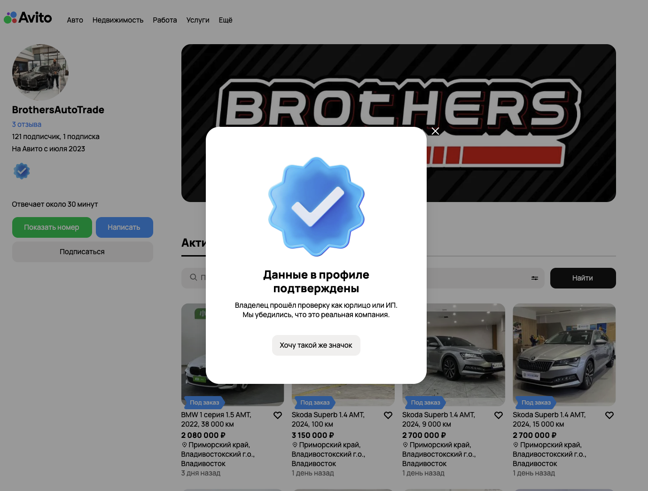Favorite the Skoda Superb 9 000 км listing
Viewport: 648px width, 491px height.
pyautogui.click(x=499, y=415)
